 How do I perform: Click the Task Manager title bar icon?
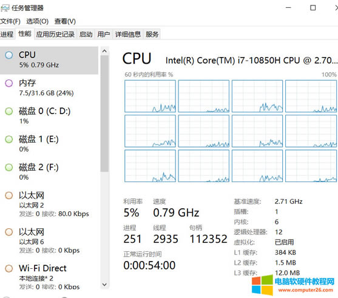[5, 8]
